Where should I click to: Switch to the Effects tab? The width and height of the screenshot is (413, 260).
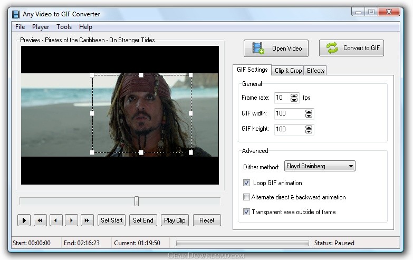pos(315,71)
